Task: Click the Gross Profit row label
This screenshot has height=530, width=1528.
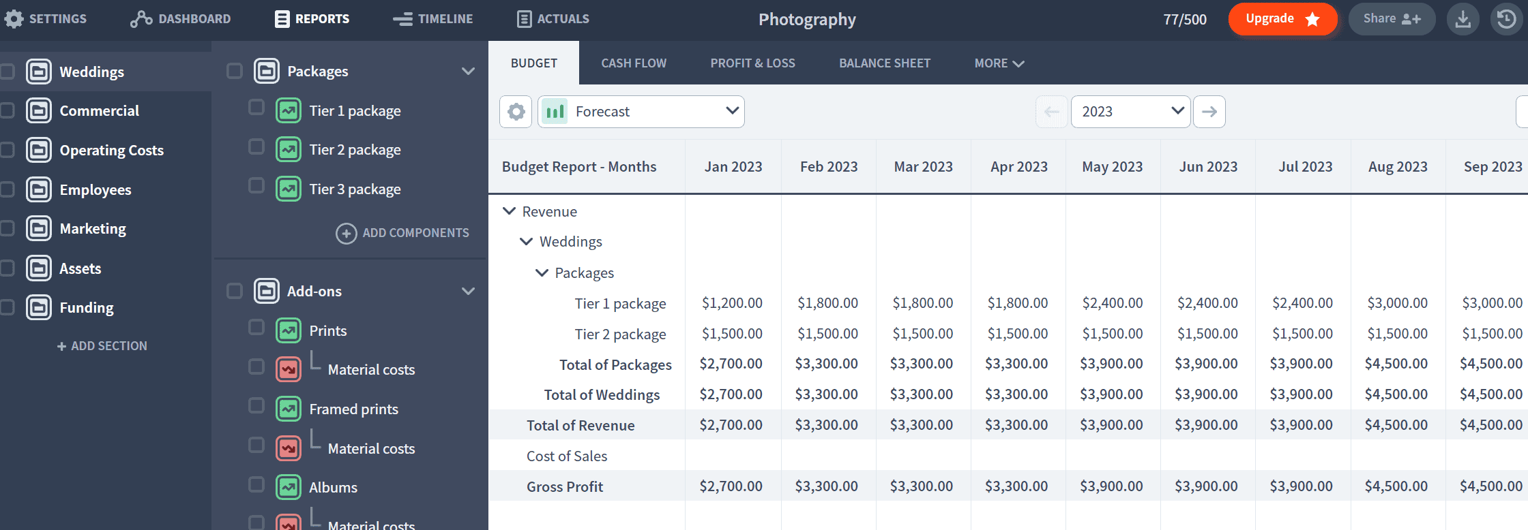Action: (x=565, y=486)
